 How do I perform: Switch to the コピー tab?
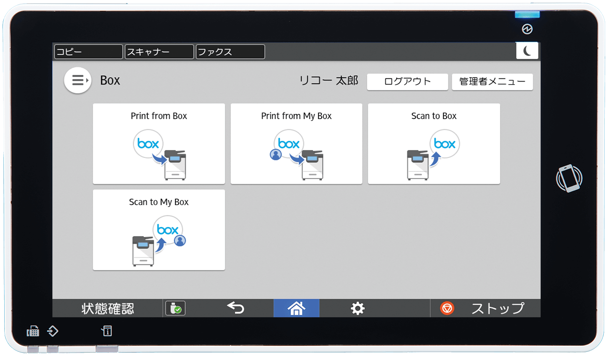pos(88,52)
